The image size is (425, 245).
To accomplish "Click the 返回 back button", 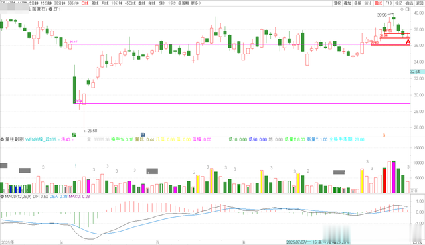I will [420, 3].
